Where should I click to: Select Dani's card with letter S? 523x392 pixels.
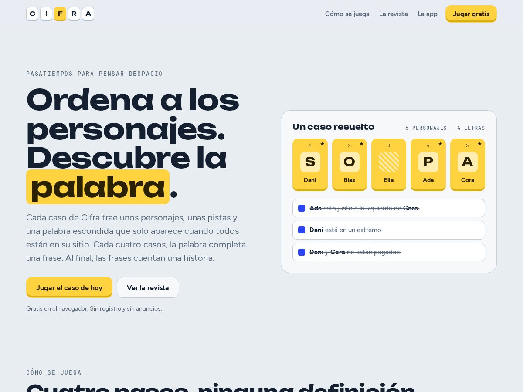point(310,165)
